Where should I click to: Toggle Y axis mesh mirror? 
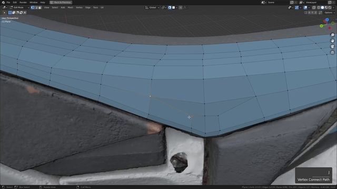[x=312, y=13]
